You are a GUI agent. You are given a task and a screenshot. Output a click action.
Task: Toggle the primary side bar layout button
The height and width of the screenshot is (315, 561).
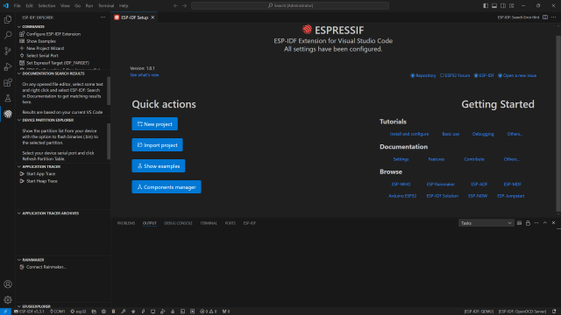(x=486, y=6)
